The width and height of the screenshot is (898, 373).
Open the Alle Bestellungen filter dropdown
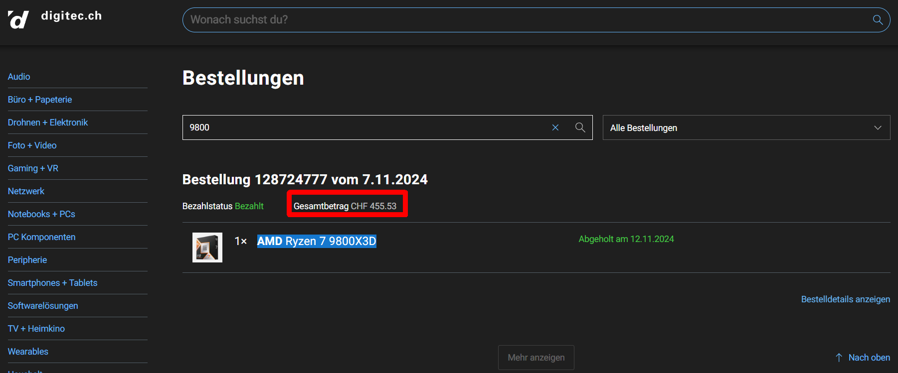746,127
